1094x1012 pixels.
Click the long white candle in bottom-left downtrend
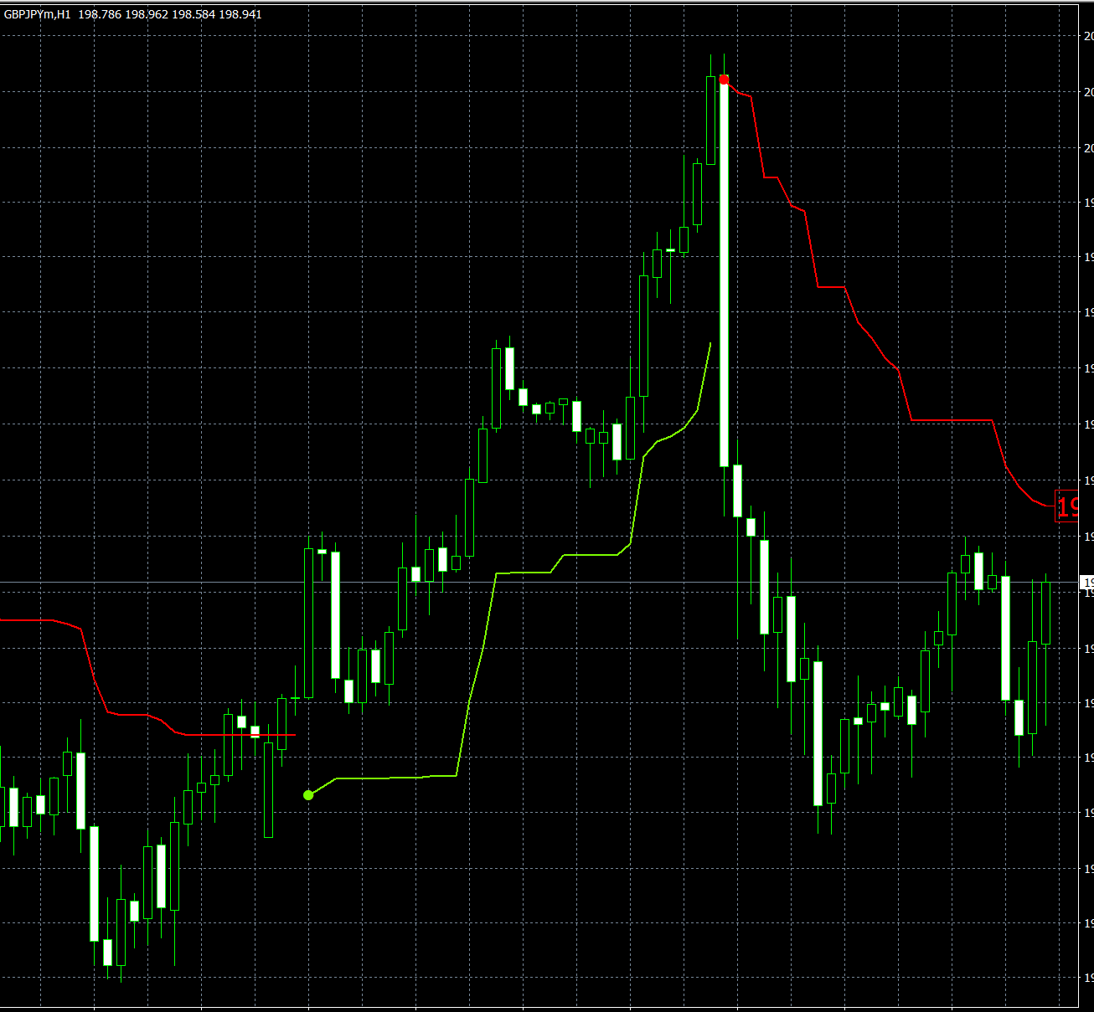pos(95,883)
